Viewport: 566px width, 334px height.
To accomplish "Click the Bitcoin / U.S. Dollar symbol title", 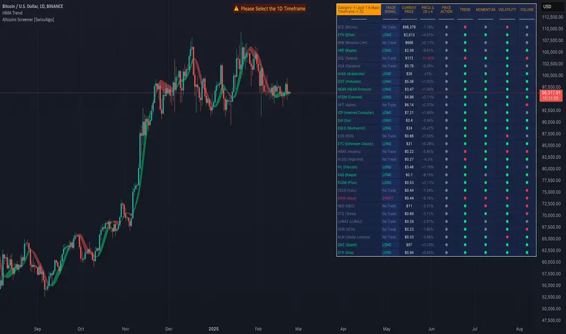I will [x=32, y=6].
